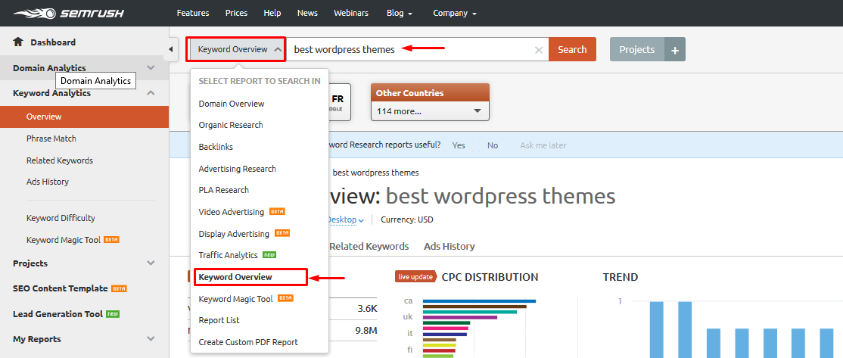Screen dimensions: 843x358
Task: Open Keyword Magic Tool in the sidebar
Action: (64, 240)
